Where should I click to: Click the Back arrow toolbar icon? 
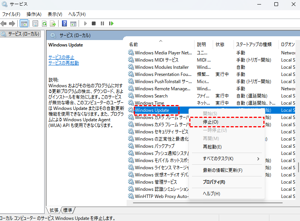tap(3, 23)
